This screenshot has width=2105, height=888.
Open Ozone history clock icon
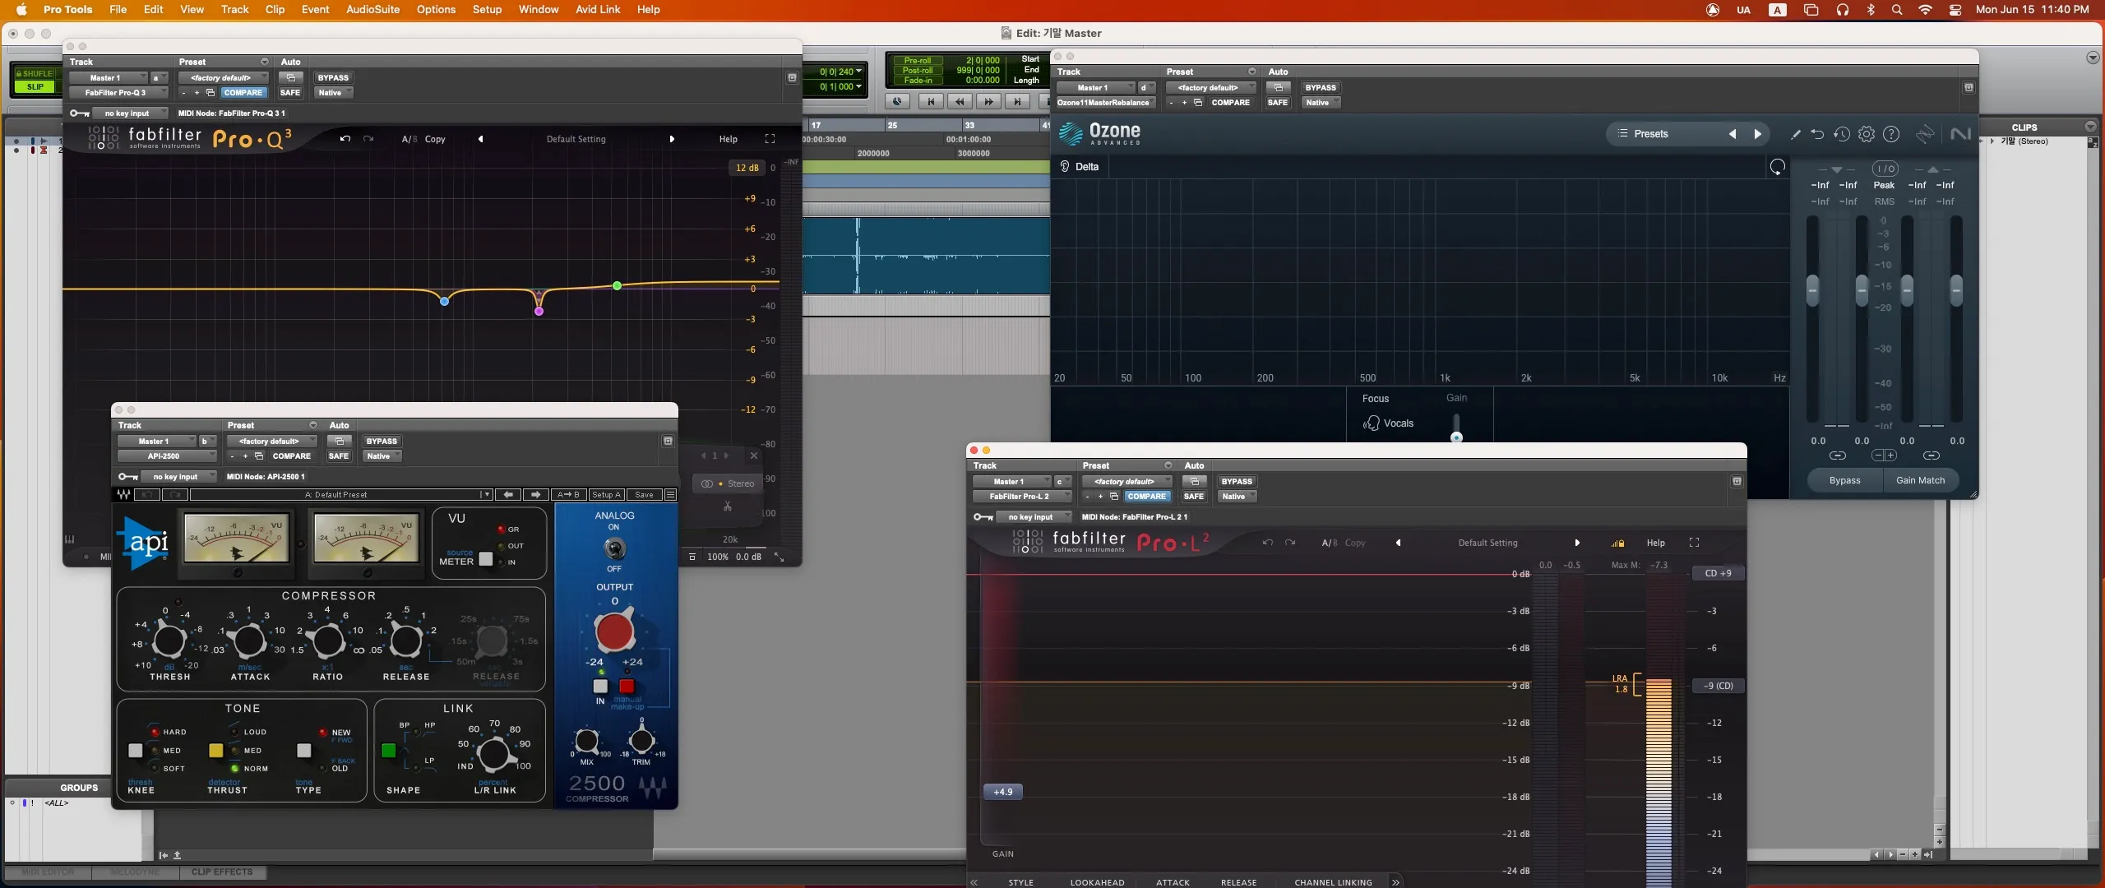coord(1842,134)
